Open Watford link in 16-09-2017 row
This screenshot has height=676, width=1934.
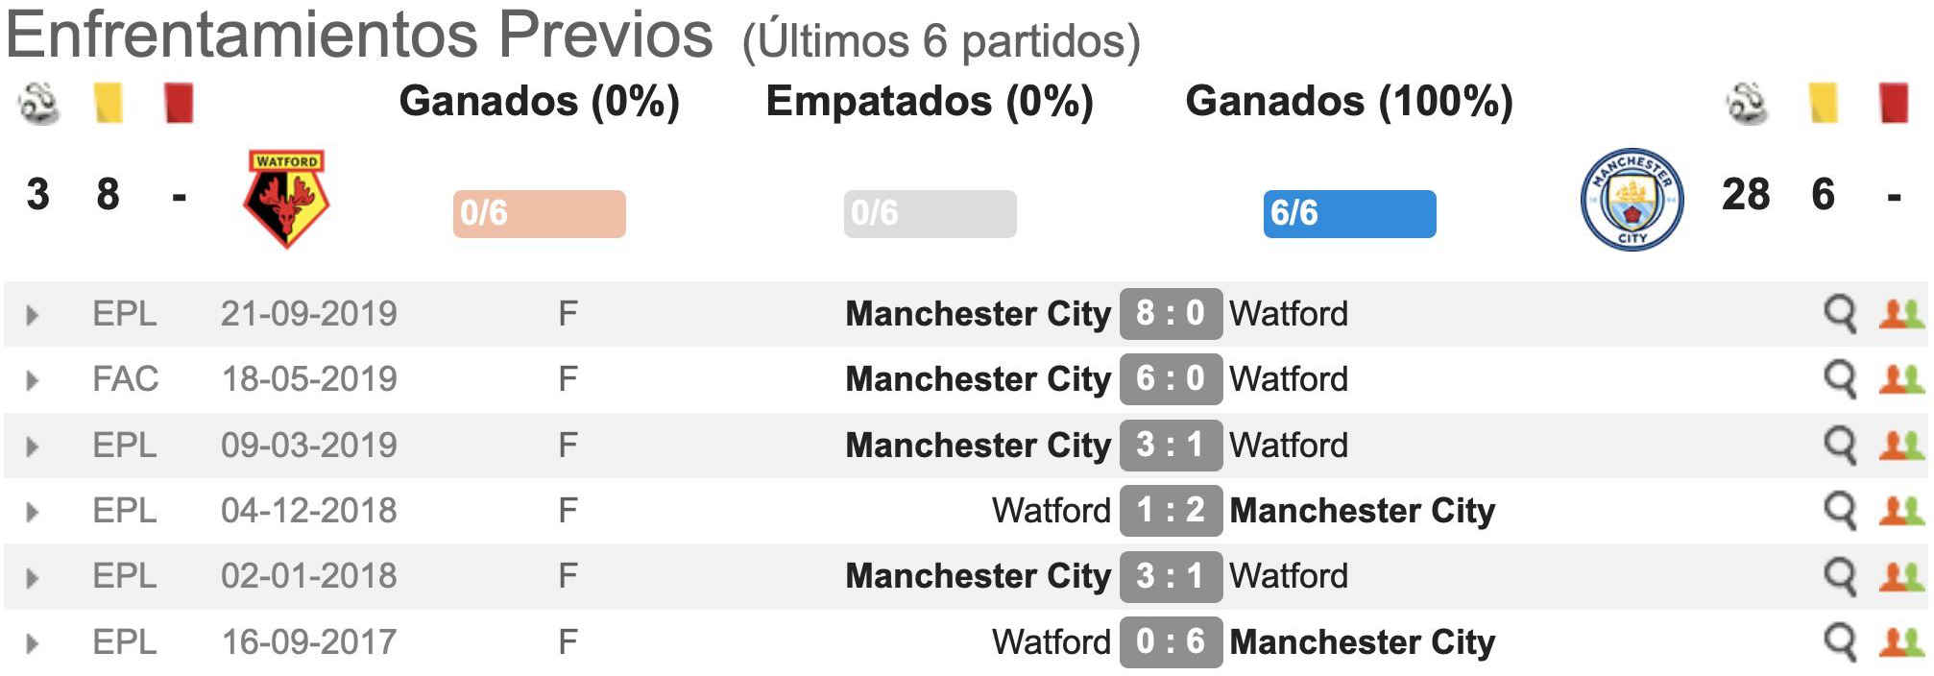1052,641
